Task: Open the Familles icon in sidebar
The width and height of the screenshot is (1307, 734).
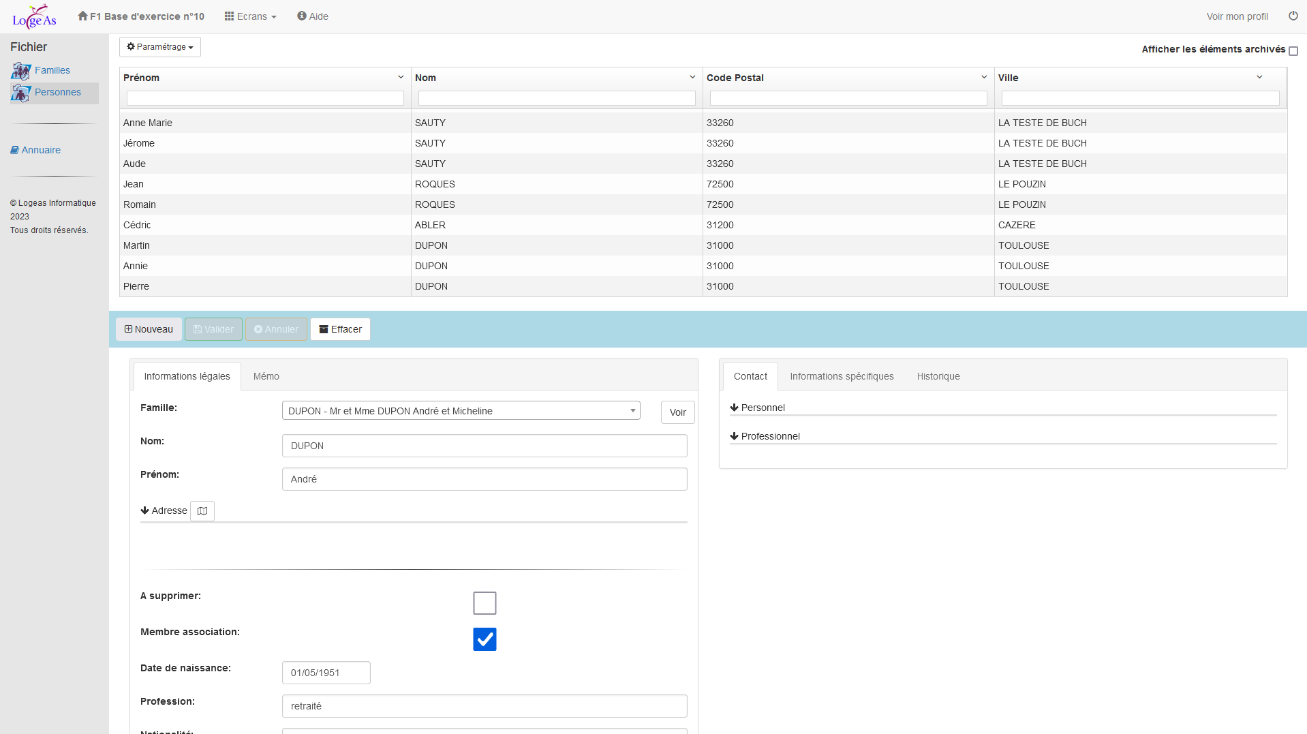Action: click(21, 71)
